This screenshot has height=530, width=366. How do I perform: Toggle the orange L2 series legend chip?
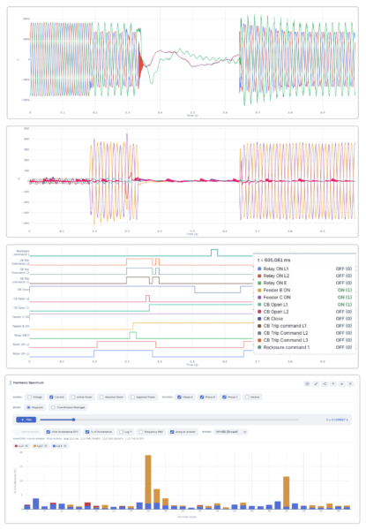coord(41,446)
